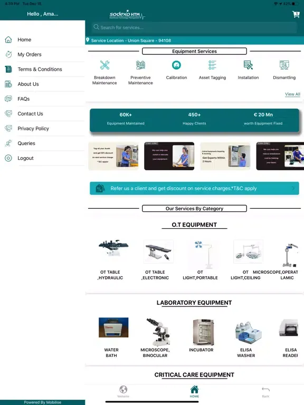This screenshot has width=304, height=405.
Task: Click the 60K+ Equipment Maintained stat
Action: [x=126, y=119]
